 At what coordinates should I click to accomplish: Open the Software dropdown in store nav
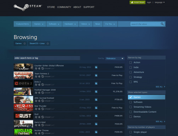(54, 24)
